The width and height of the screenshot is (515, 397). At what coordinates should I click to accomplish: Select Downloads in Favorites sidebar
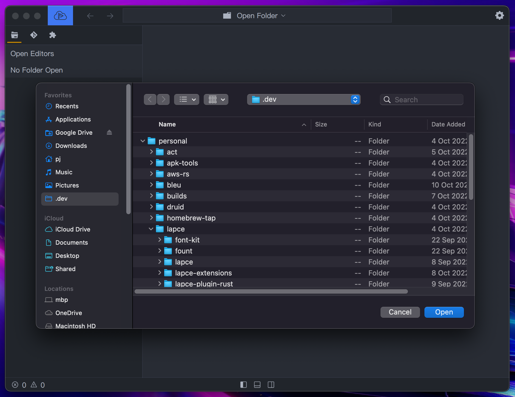pyautogui.click(x=71, y=146)
